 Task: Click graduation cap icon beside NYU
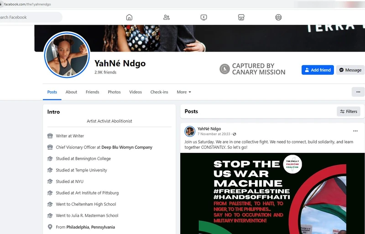50,182
